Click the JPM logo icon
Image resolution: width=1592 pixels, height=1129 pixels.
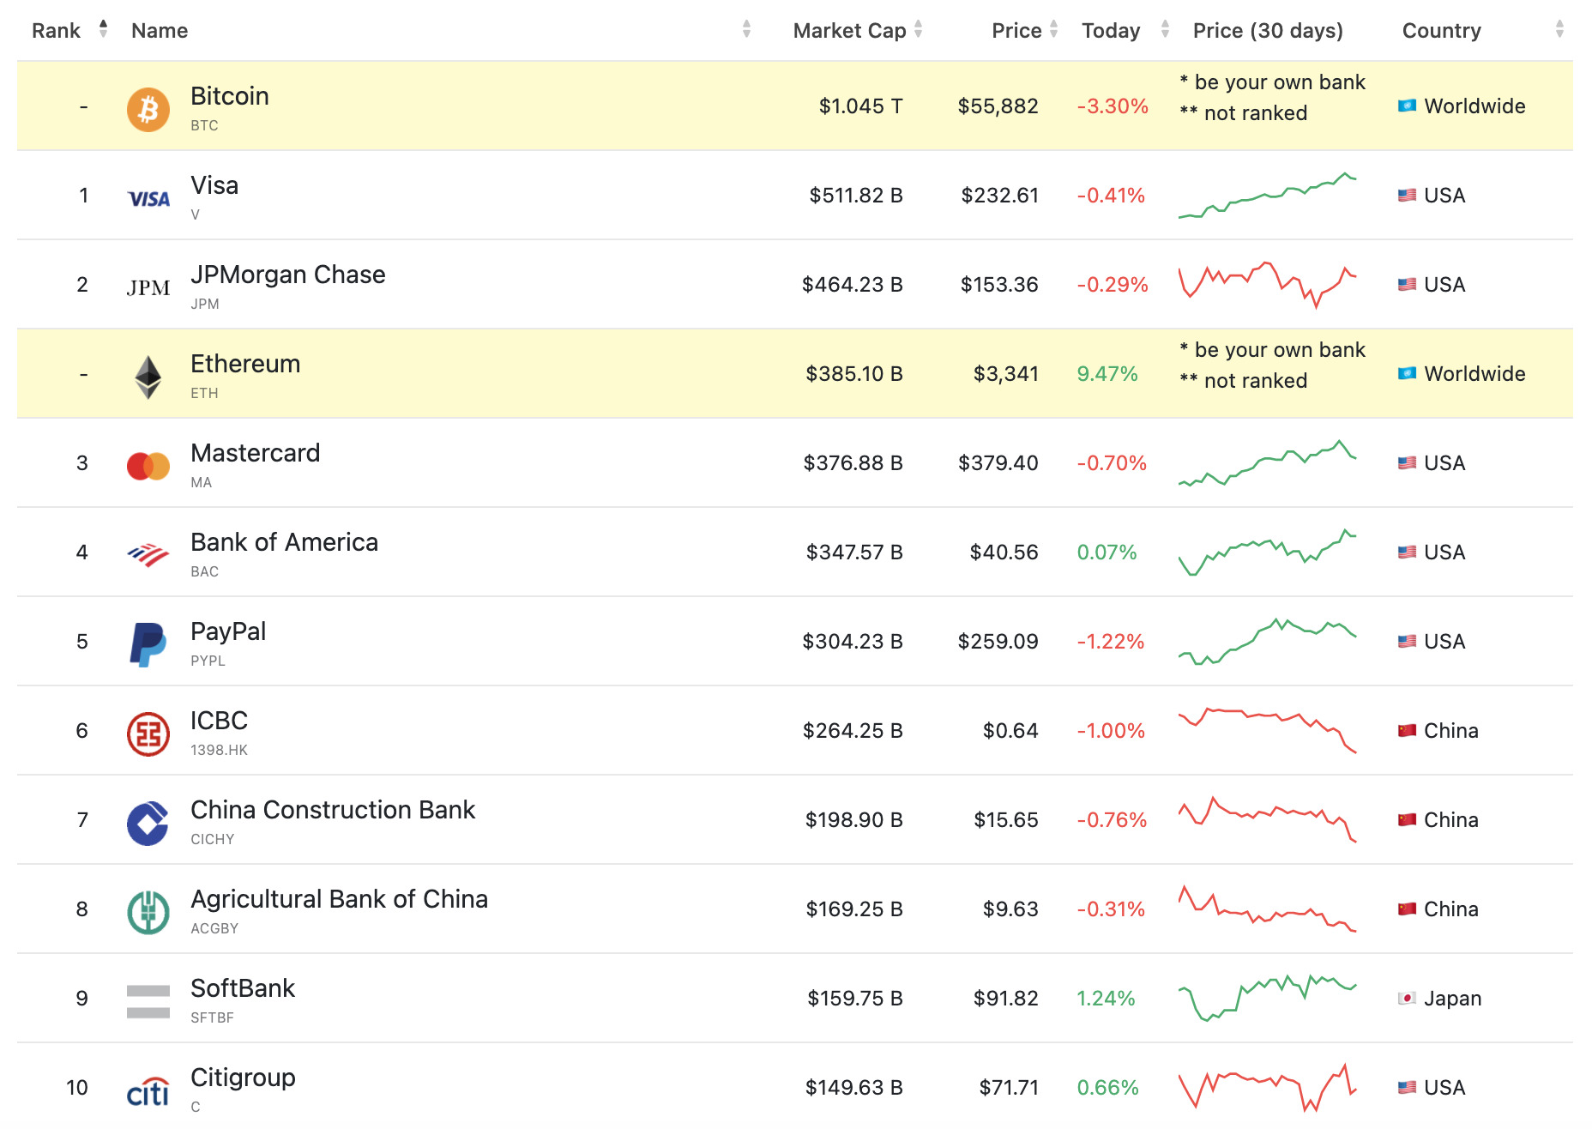(148, 288)
